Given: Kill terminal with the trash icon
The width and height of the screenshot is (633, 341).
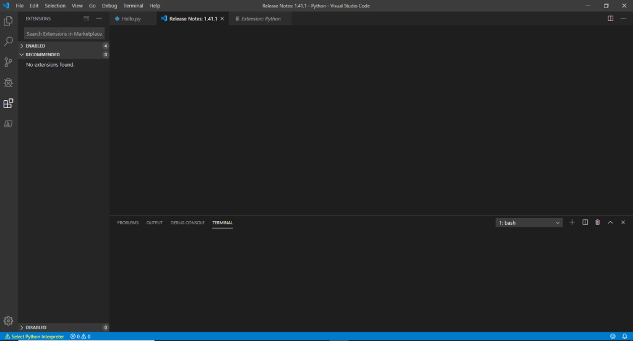Looking at the screenshot, I should [x=597, y=222].
